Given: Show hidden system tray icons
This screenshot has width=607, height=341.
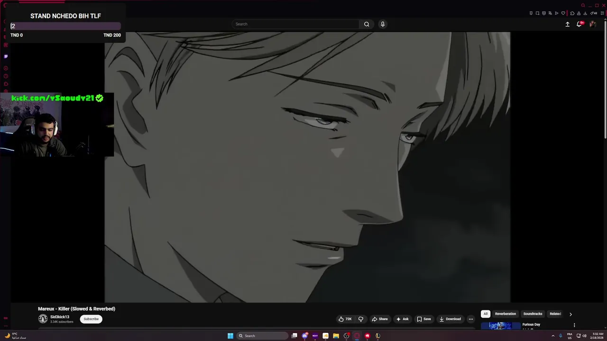Looking at the screenshot, I should click(x=552, y=336).
